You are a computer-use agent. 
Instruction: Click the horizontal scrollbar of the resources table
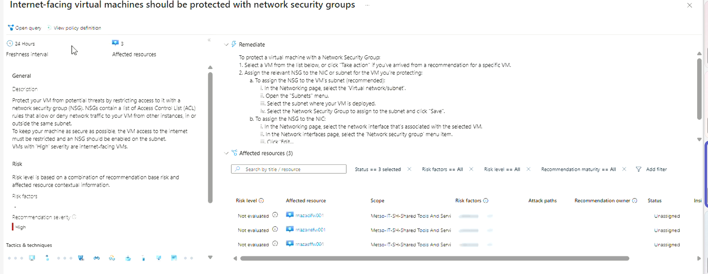click(x=434, y=258)
